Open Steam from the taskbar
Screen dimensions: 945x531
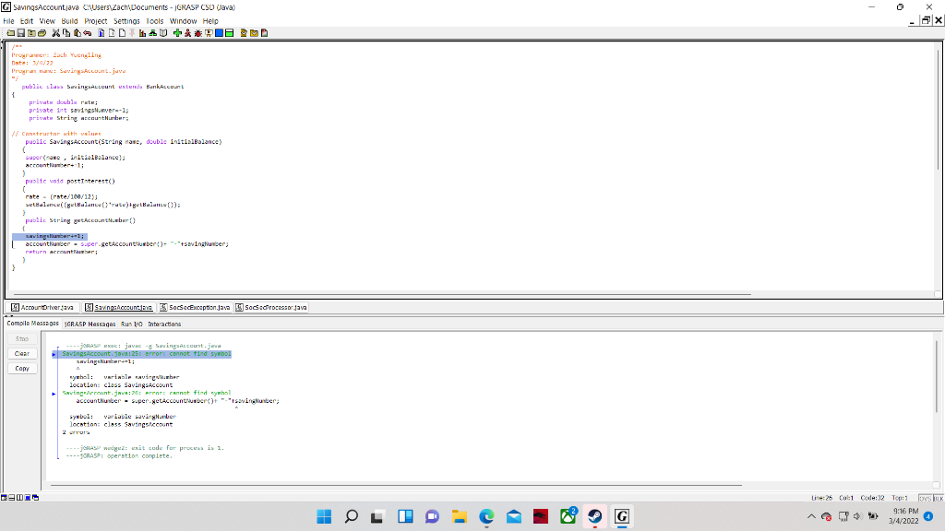point(595,516)
